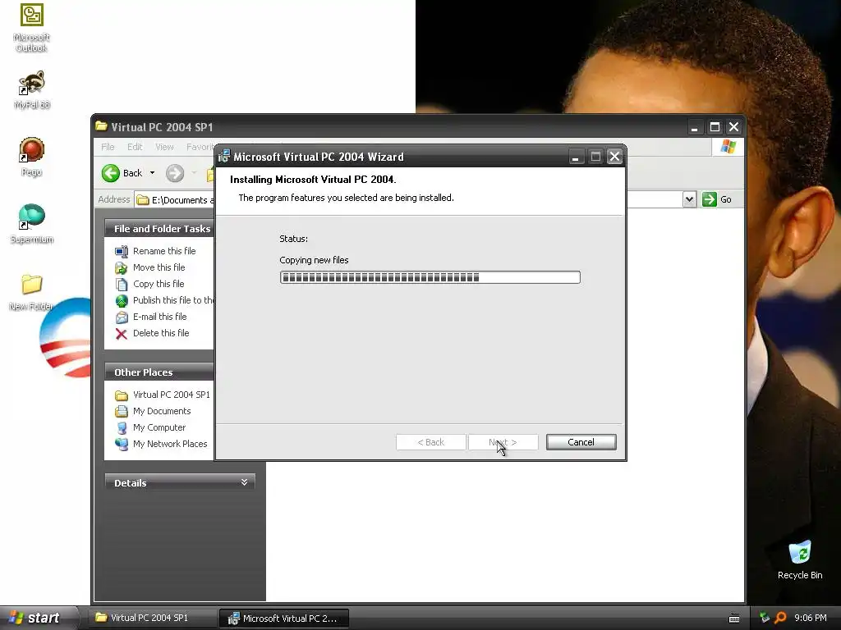This screenshot has width=841, height=630.
Task: Click the disabled Back button in wizard
Action: click(x=430, y=442)
